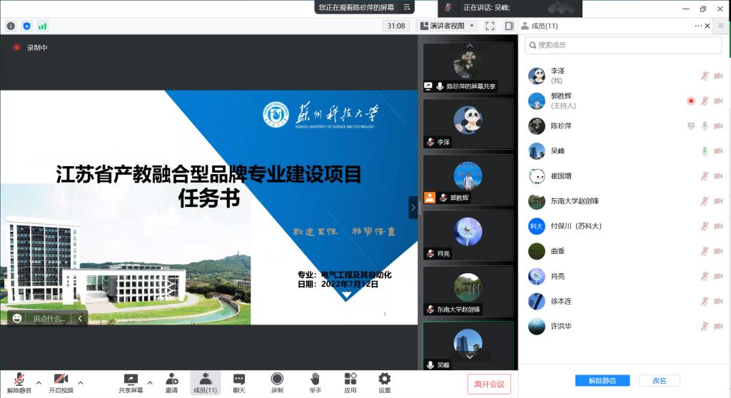Enter fullscreen using the top bar icon
This screenshot has width=731, height=398.
(490, 26)
